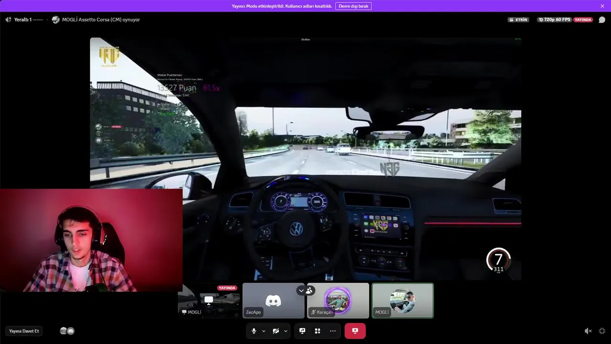611x344 pixels.
Task: Exit full screen with the collapse icon
Action: (x=602, y=331)
